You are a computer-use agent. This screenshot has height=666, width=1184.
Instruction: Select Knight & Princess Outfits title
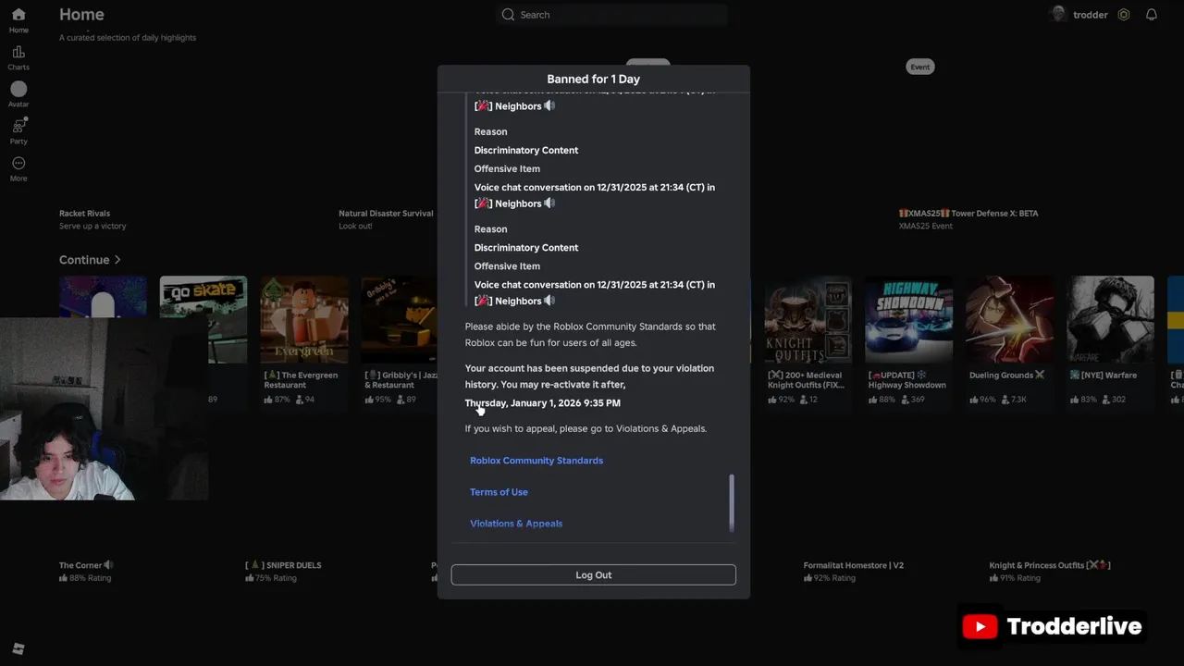(x=1050, y=565)
